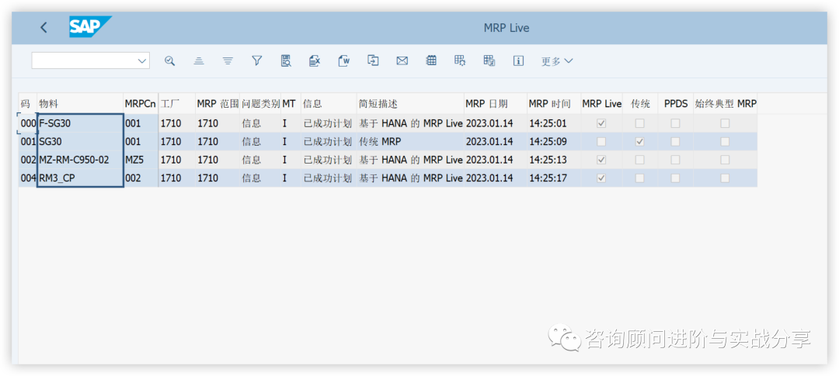Toggle MRP Live checkbox for RM3_CP
This screenshot has width=839, height=376.
click(601, 178)
